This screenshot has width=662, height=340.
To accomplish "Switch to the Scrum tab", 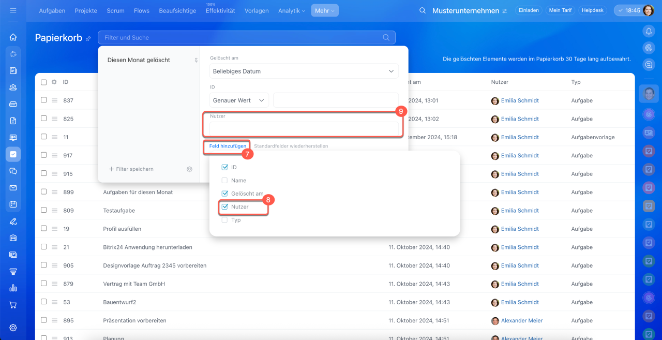I will pos(115,10).
